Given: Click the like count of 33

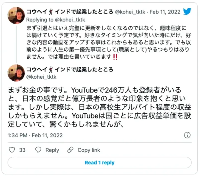Looking at the screenshot, I should (x=21, y=150).
